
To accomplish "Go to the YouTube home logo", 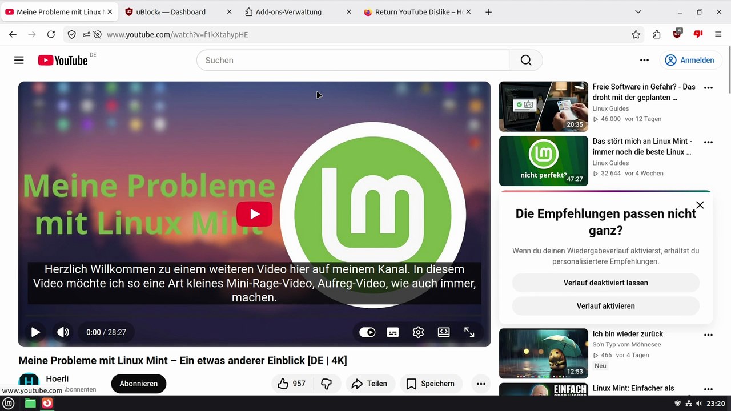I will click(x=63, y=60).
